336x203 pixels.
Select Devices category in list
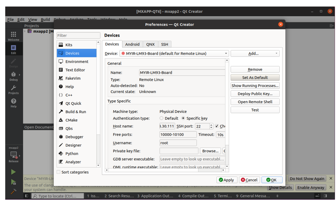pos(77,53)
